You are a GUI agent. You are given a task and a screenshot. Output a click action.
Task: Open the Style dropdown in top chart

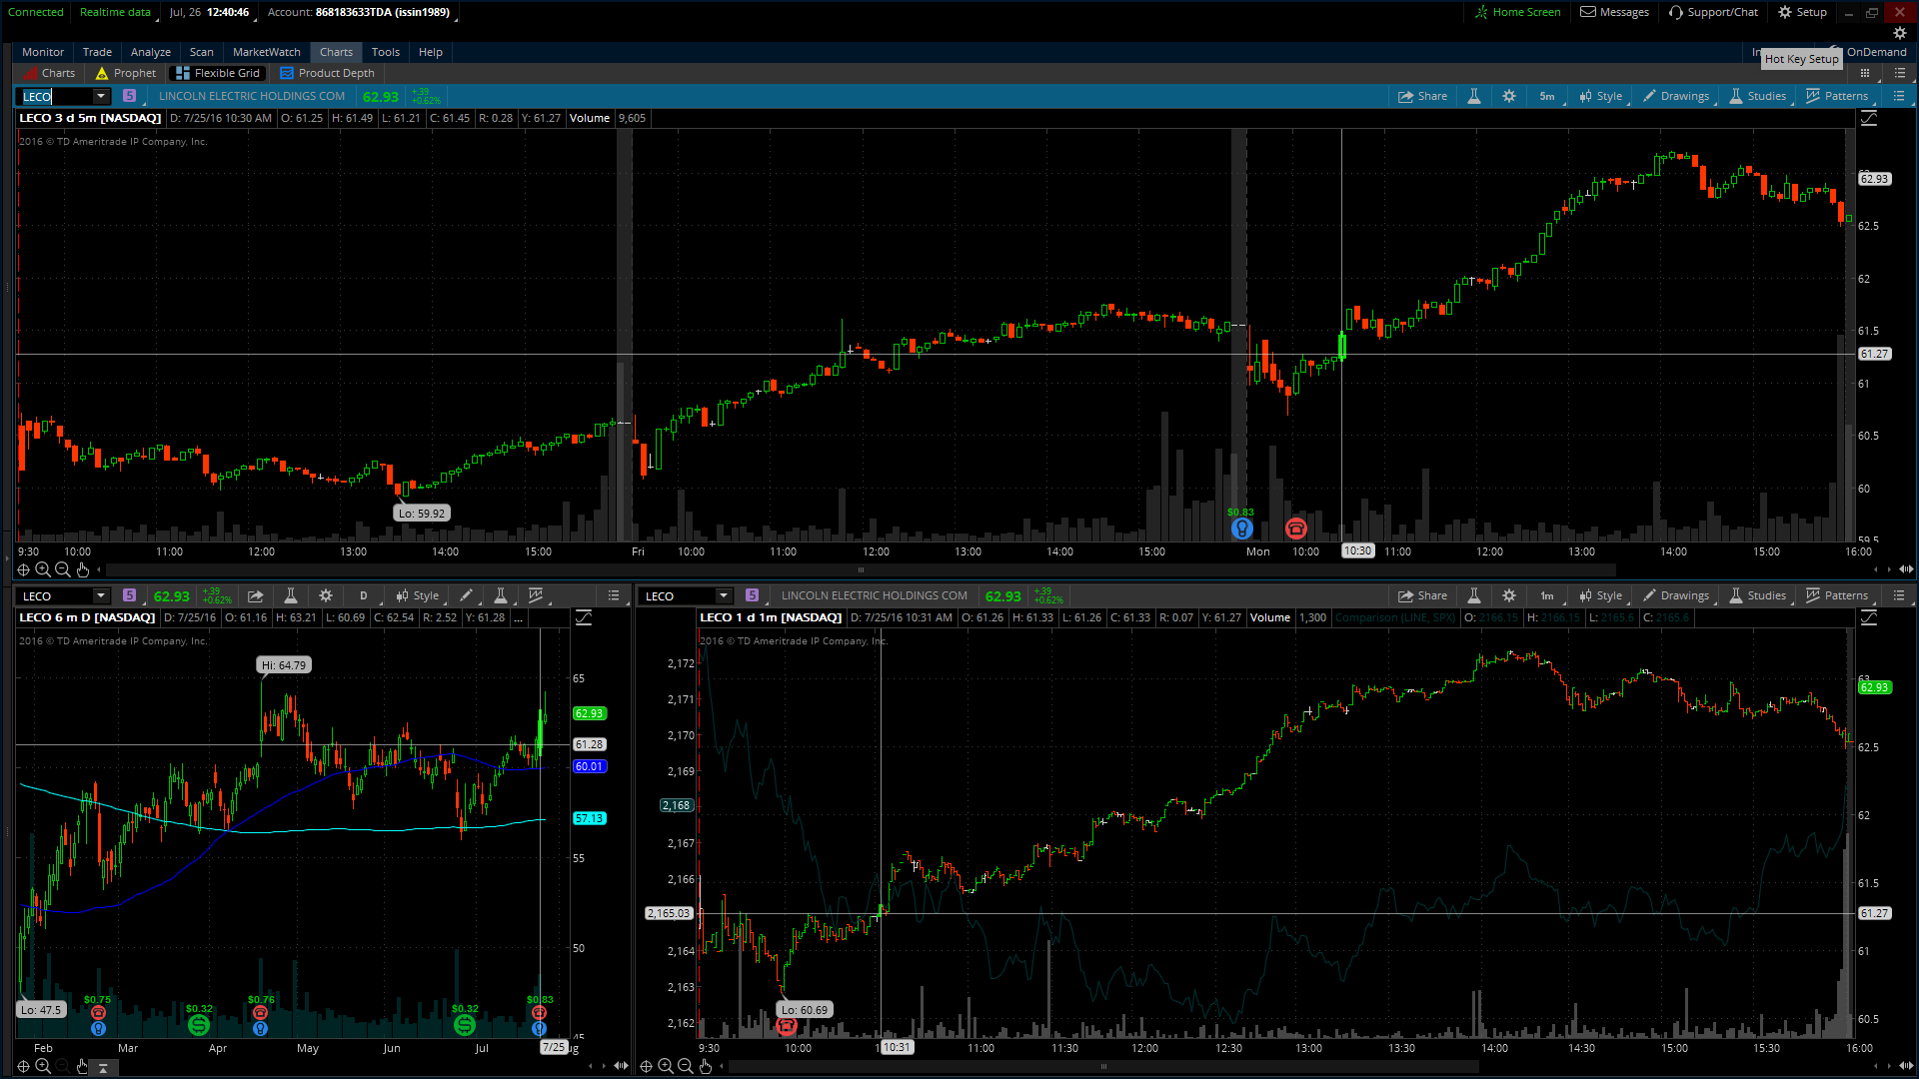1601,96
